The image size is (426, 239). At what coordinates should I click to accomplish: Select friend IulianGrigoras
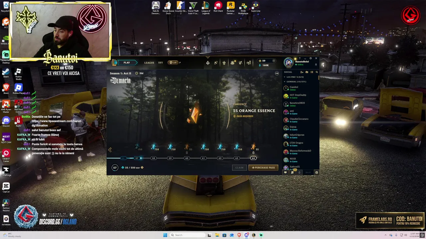[x=301, y=136]
